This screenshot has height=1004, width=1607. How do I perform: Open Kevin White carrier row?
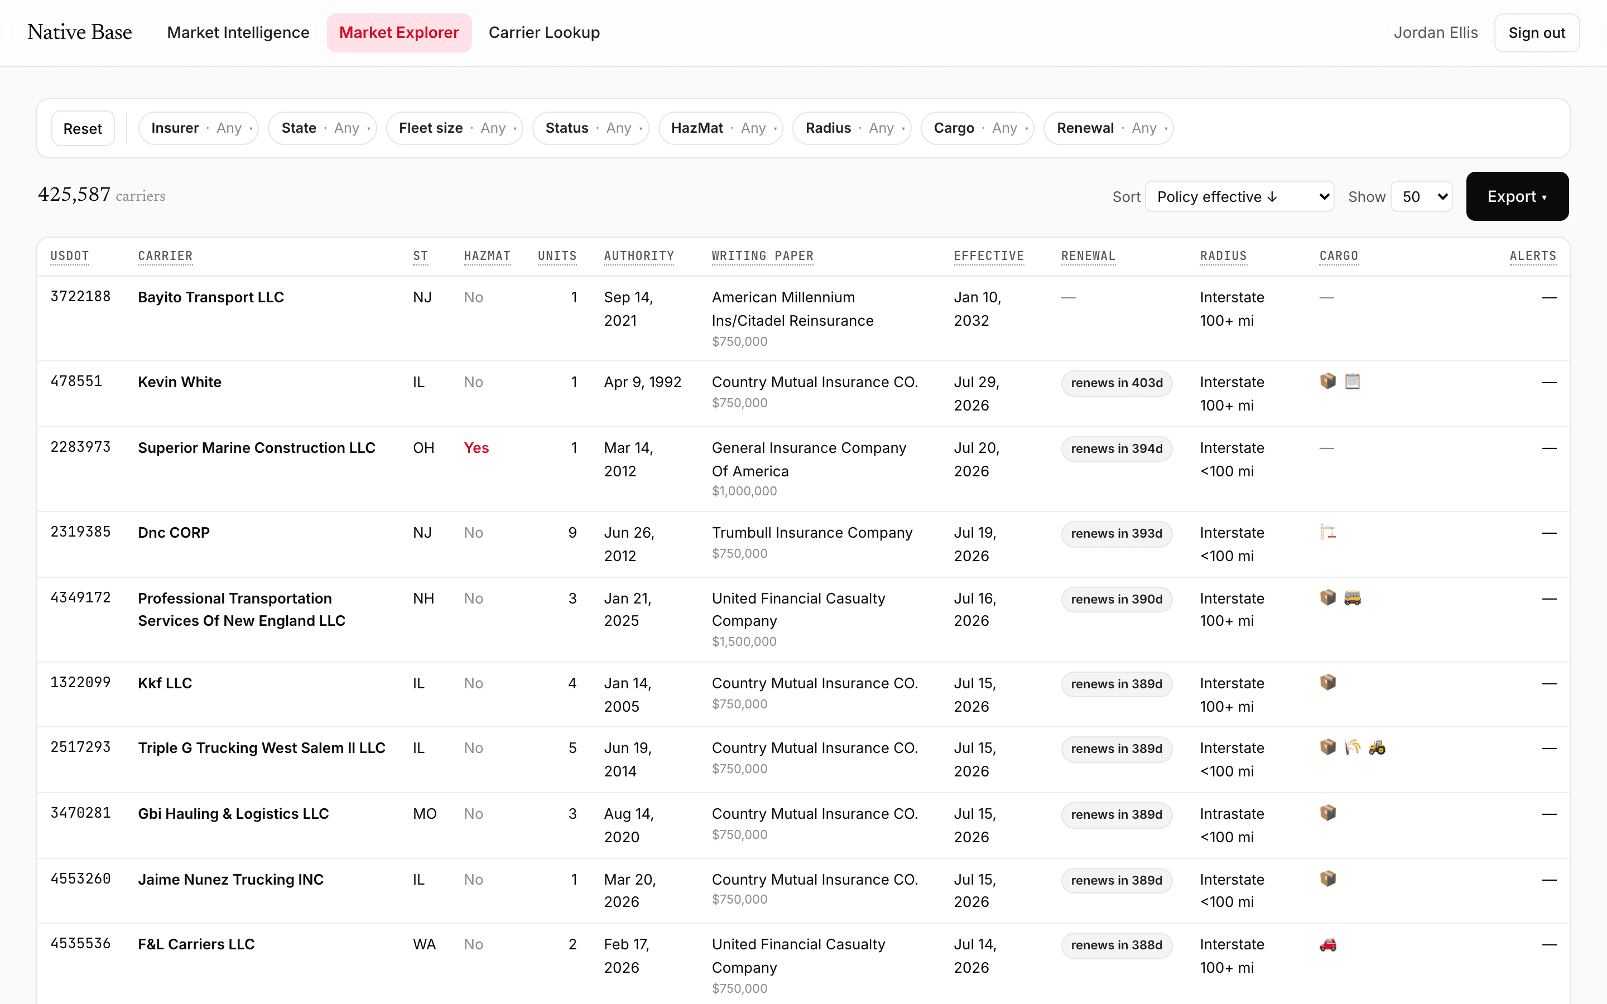(x=180, y=382)
